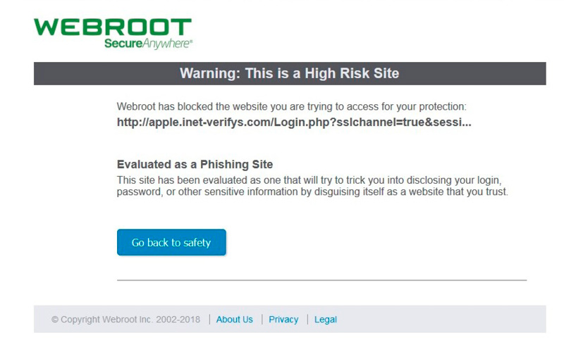This screenshot has width=564, height=352.
Task: Click the blocked apple.inet-verifys.com URL text
Action: 294,122
